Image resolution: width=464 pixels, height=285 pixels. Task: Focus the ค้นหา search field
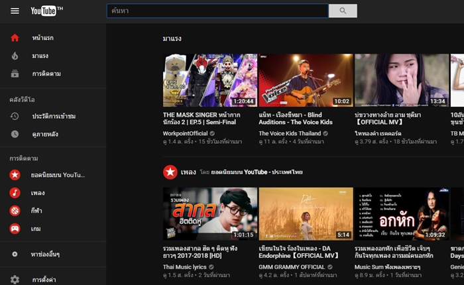coord(217,11)
